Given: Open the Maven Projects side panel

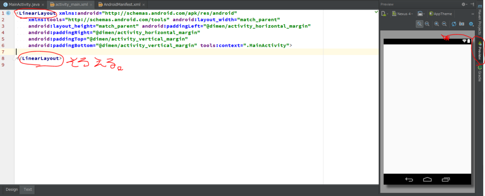Looking at the screenshot, I should point(479,23).
